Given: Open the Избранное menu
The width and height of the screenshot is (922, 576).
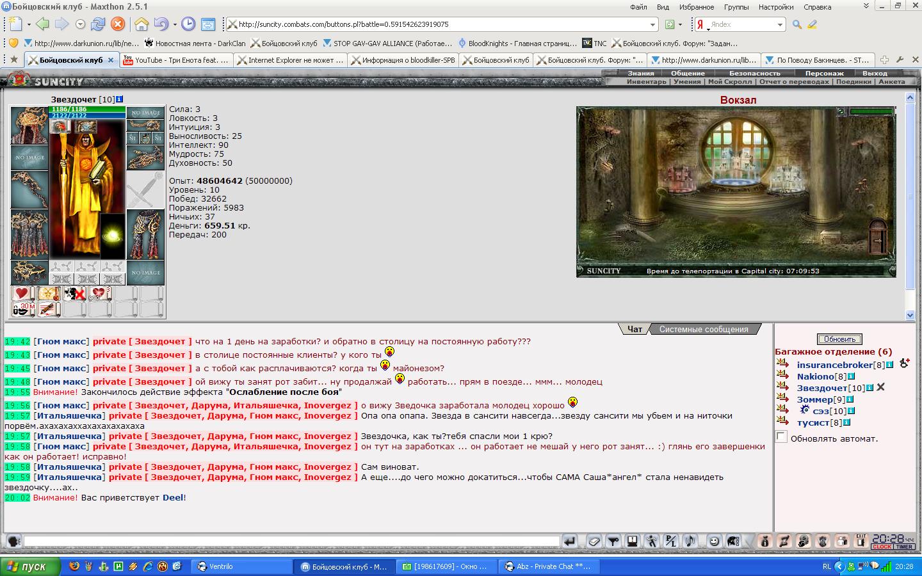Looking at the screenshot, I should pyautogui.click(x=697, y=7).
